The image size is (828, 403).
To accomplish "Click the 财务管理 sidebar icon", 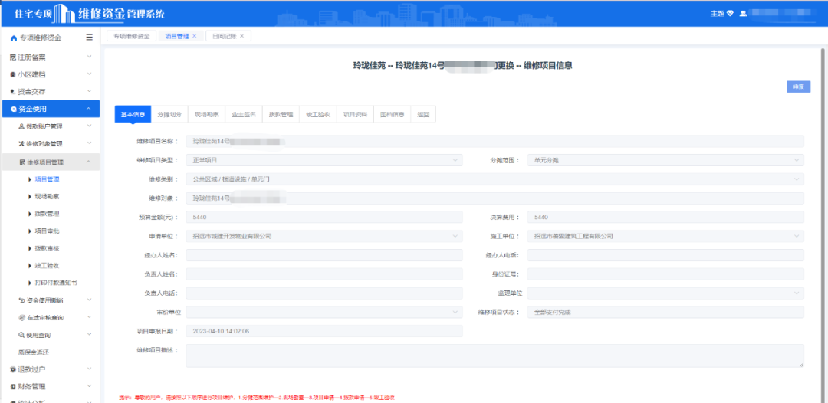I will coord(13,386).
